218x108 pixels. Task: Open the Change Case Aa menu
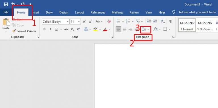pos(99,21)
